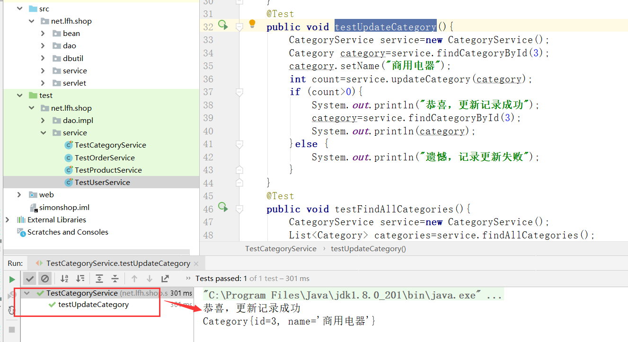Image resolution: width=628 pixels, height=342 pixels.
Task: Click TestCategoryService breadcrumb
Action: (x=281, y=249)
